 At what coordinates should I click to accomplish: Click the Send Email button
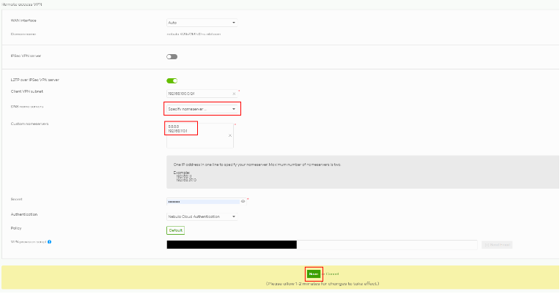498,244
